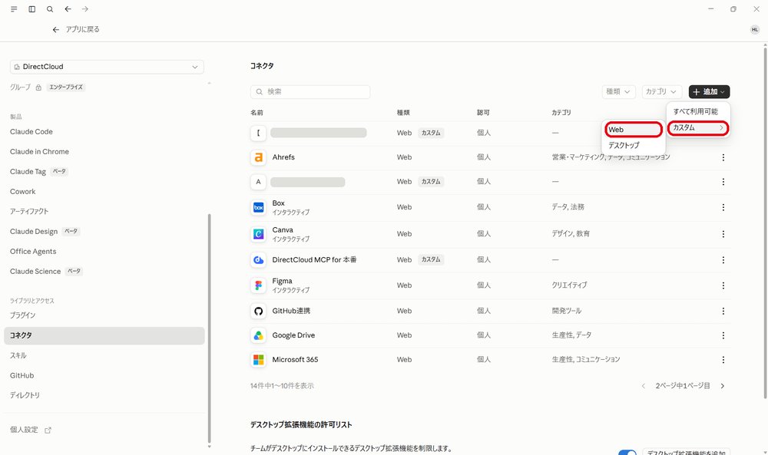Open Claude Code in sidebar

31,132
